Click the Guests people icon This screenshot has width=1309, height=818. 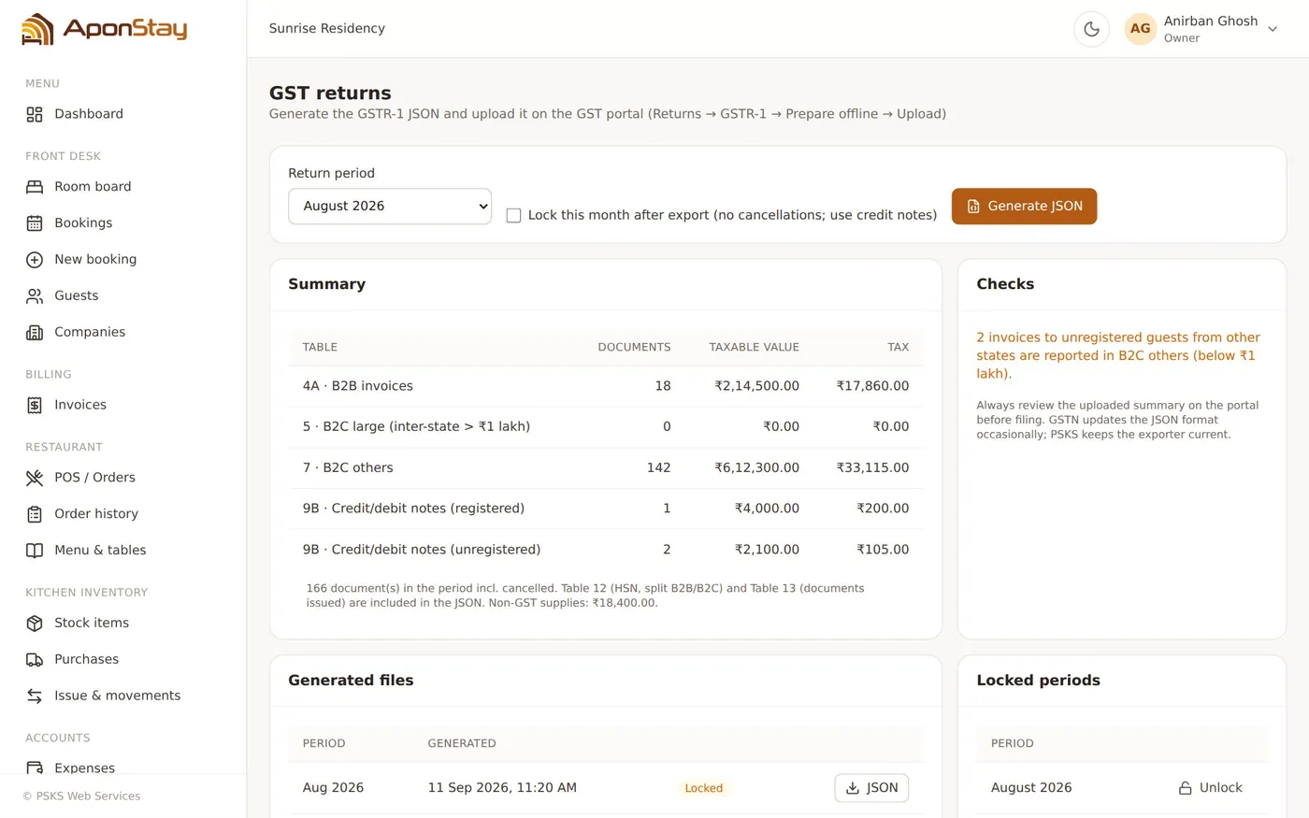point(35,296)
